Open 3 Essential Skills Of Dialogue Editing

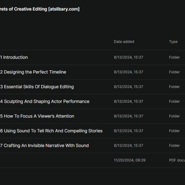click(37, 87)
